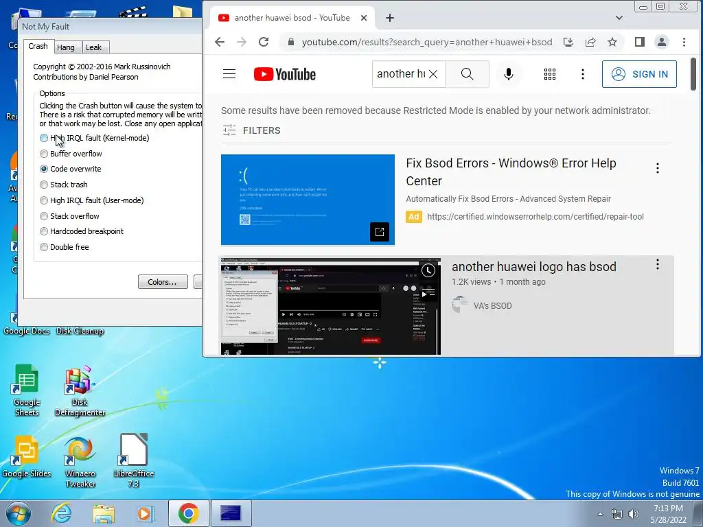
Task: Start voice search with microphone
Action: tap(509, 74)
